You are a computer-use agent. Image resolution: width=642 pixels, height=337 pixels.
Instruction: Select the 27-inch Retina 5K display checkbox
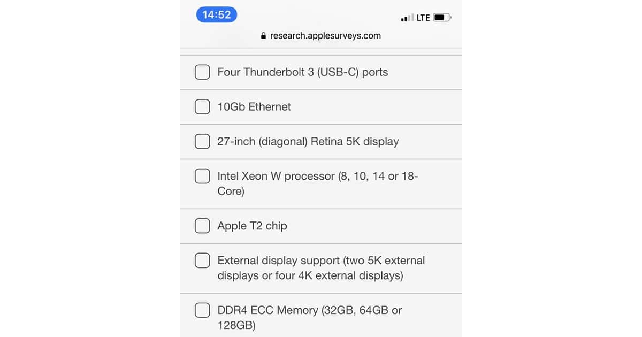[x=202, y=142]
